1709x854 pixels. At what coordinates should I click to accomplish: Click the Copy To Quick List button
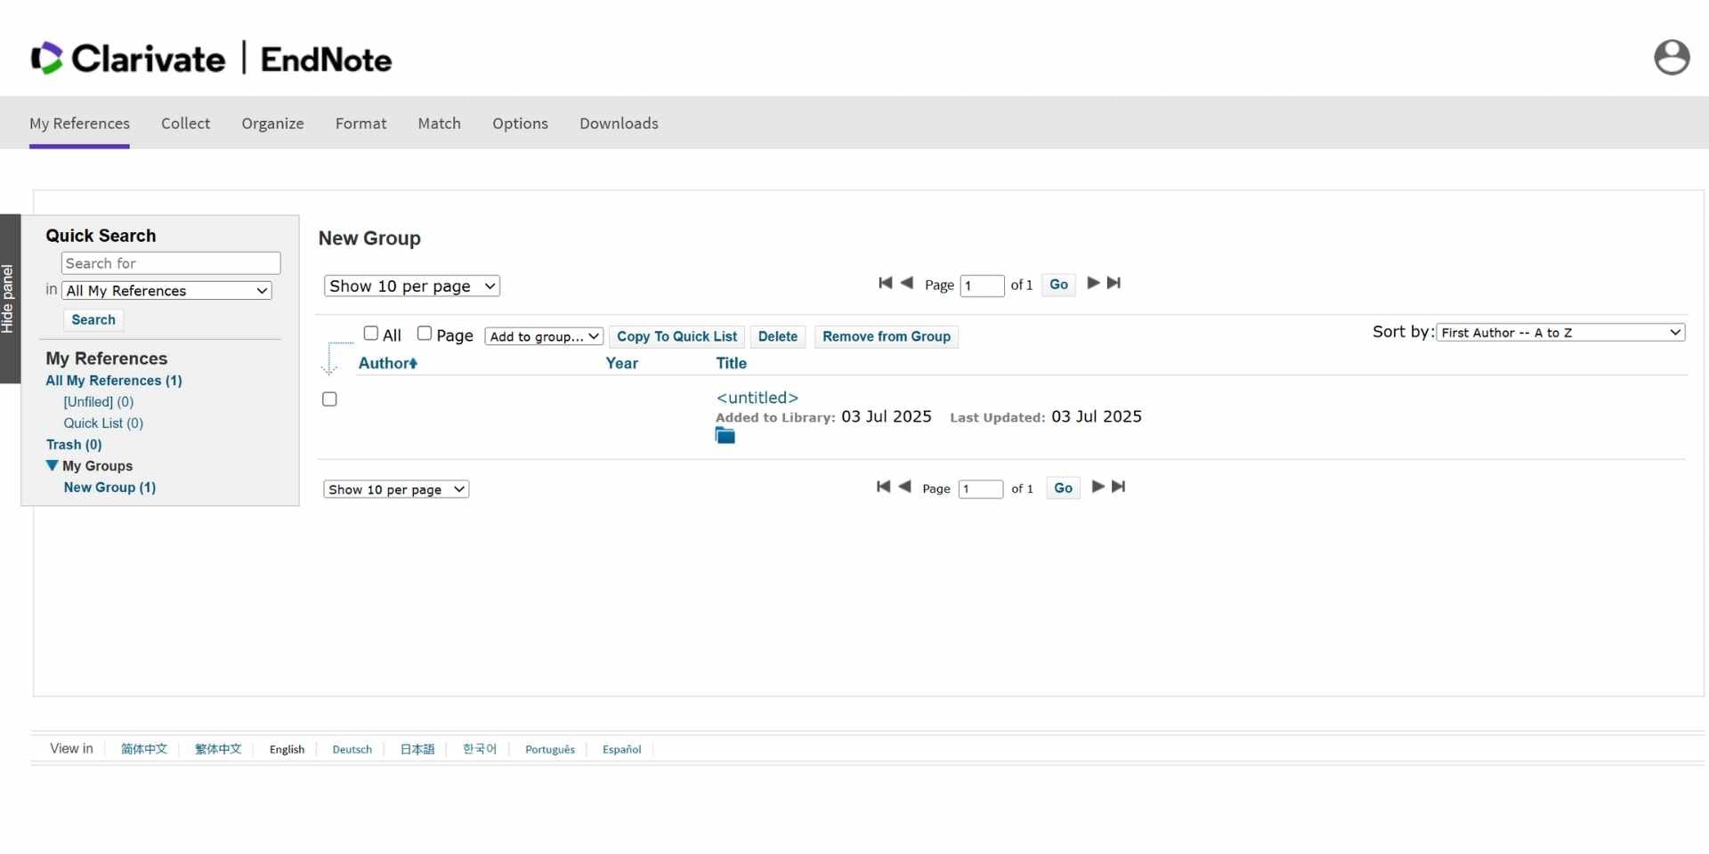tap(676, 336)
